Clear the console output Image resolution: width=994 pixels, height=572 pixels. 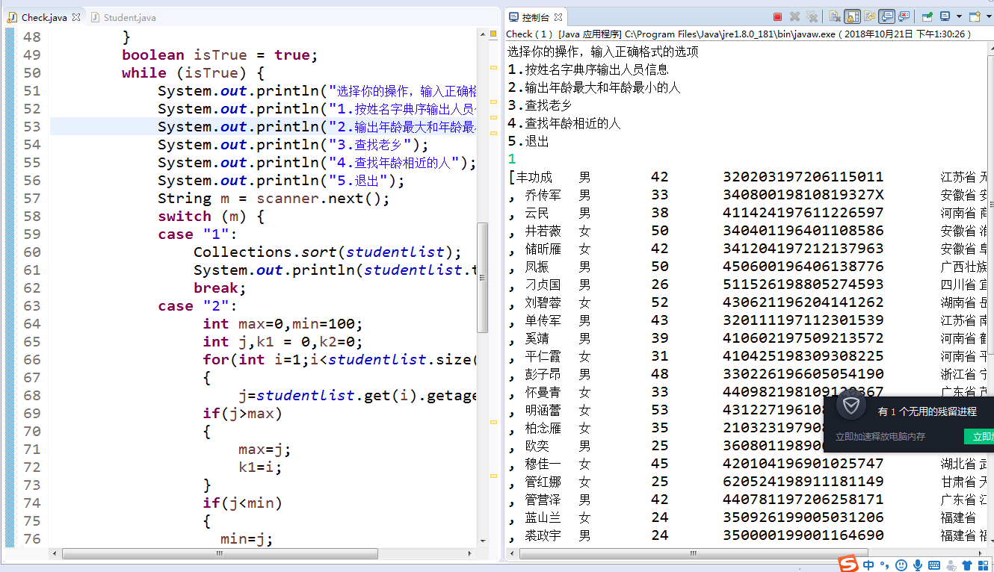point(835,16)
